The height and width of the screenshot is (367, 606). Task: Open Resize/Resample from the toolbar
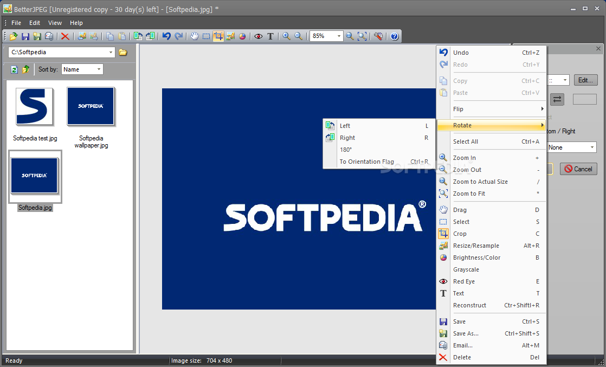231,36
